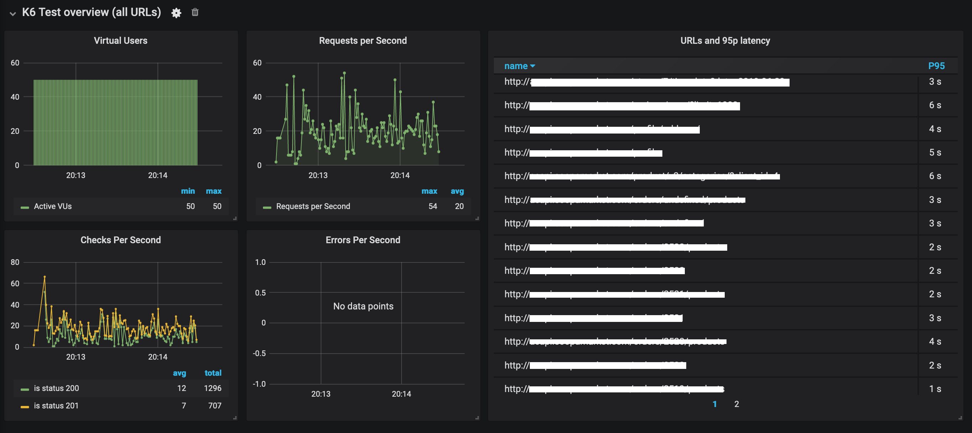Toggle is status 201 legend series

(56, 406)
